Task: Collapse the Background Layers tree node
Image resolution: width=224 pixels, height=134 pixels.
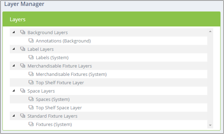Action: coord(14,32)
